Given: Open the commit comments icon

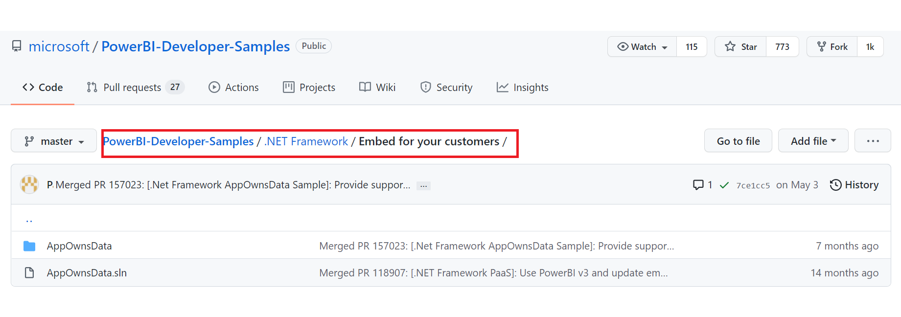Looking at the screenshot, I should tap(698, 185).
